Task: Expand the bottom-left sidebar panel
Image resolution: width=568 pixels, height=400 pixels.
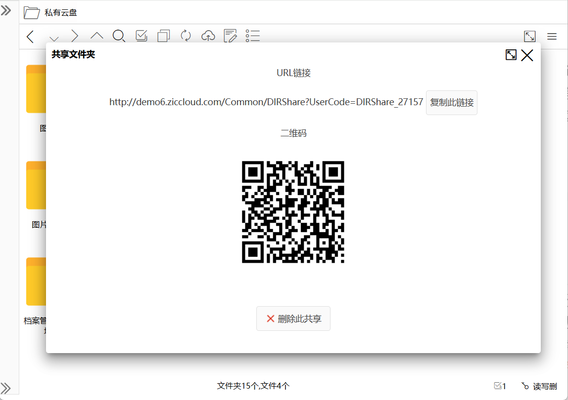Action: (x=6, y=387)
